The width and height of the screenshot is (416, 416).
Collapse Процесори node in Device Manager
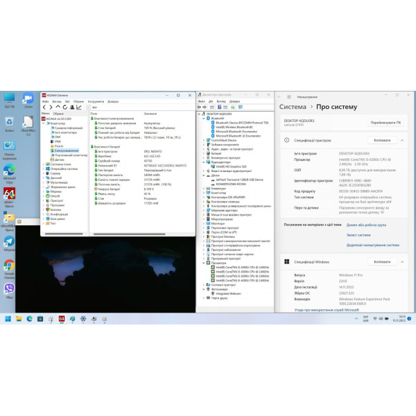point(204,263)
